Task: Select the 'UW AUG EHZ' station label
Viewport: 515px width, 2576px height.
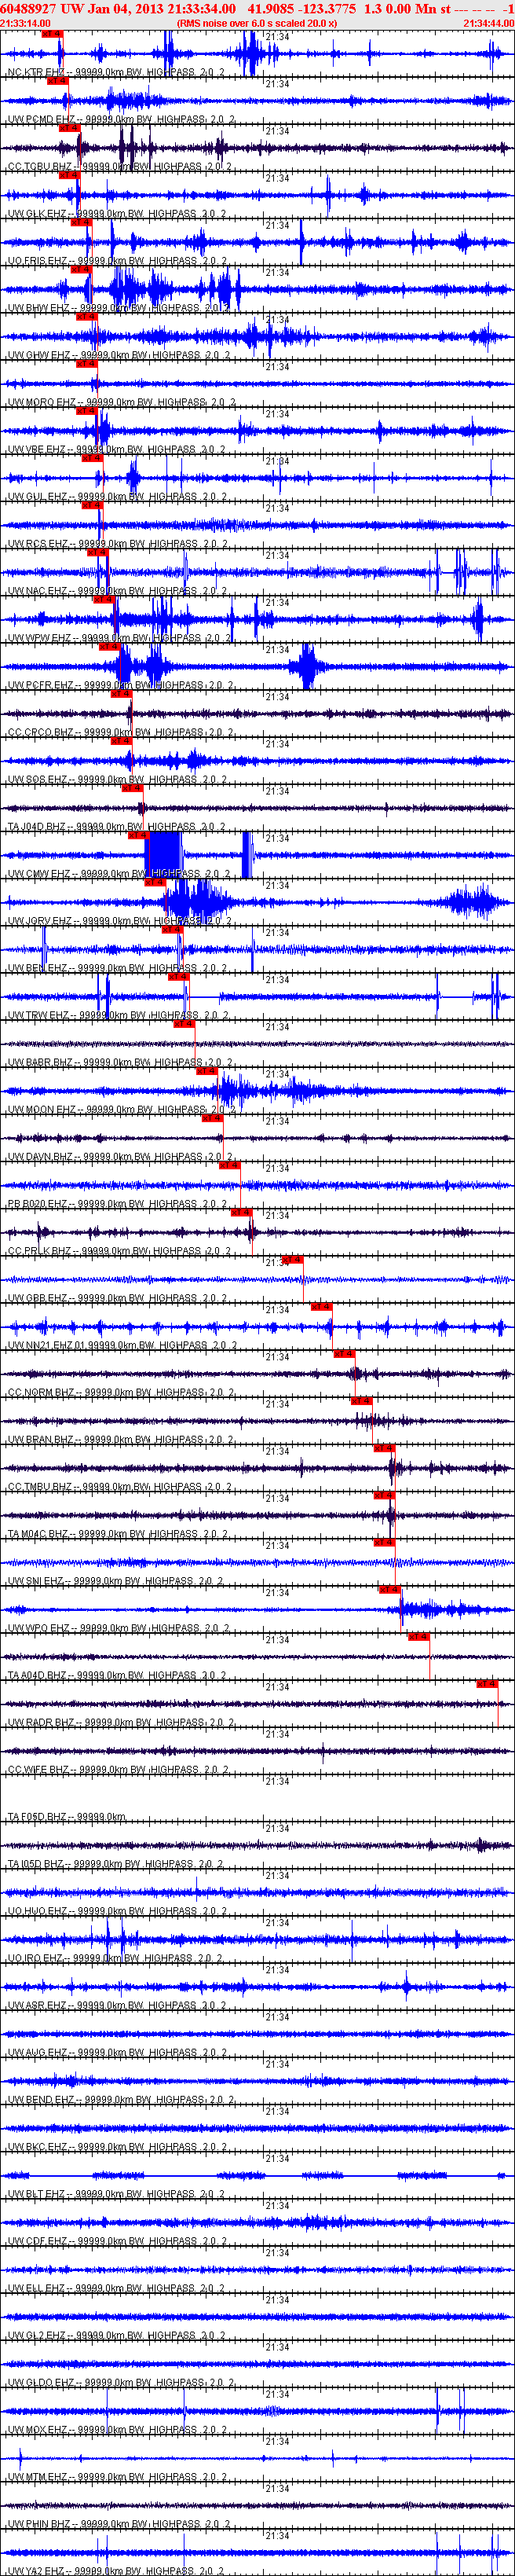Action: coord(37,2052)
